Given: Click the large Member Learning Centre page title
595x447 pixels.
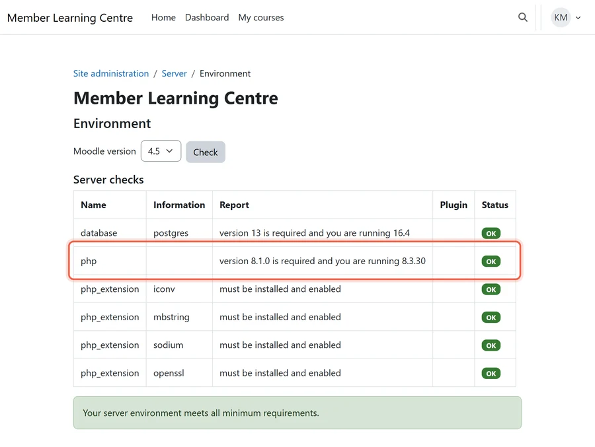Looking at the screenshot, I should 176,98.
